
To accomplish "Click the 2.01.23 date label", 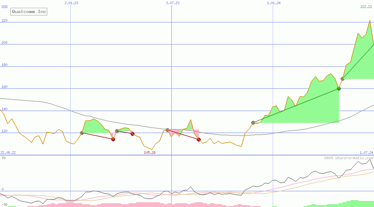I will (71, 3).
